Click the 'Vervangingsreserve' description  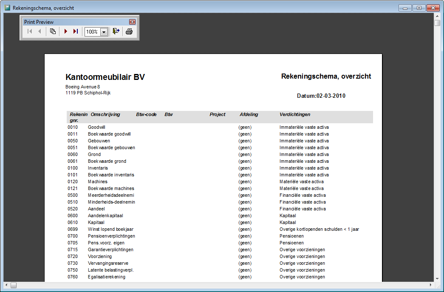[108, 263]
